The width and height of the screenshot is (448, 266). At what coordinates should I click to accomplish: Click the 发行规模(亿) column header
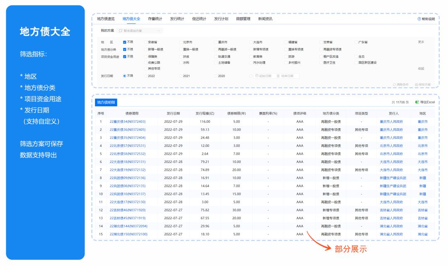[205, 113]
